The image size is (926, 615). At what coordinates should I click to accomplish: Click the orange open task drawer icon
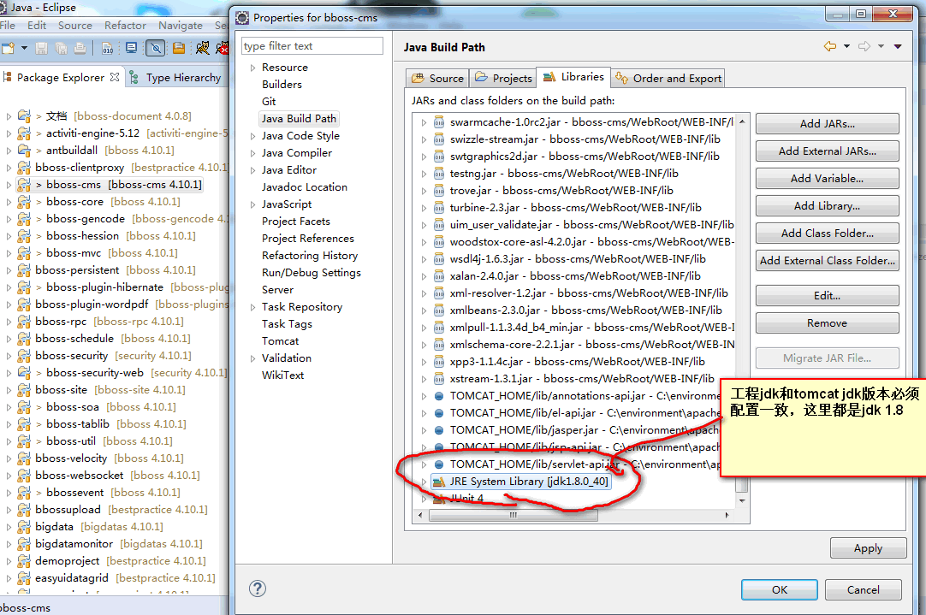coord(179,48)
